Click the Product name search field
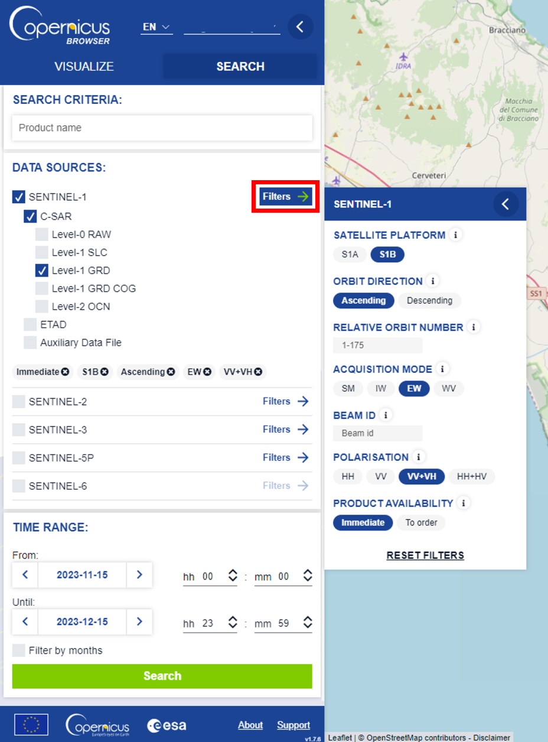 click(162, 128)
